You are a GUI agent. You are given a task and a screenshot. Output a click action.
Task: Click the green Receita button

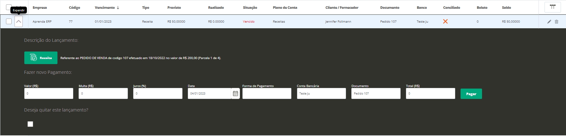[41, 58]
